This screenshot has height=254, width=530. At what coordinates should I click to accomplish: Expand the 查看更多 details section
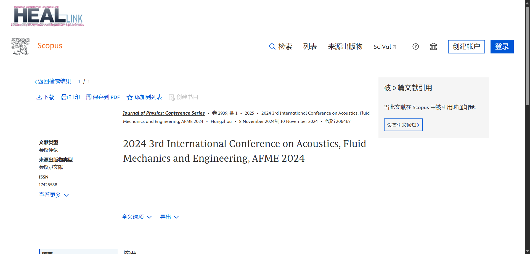54,195
